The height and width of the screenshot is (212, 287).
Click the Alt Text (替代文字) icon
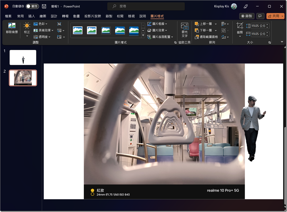coord(185,30)
